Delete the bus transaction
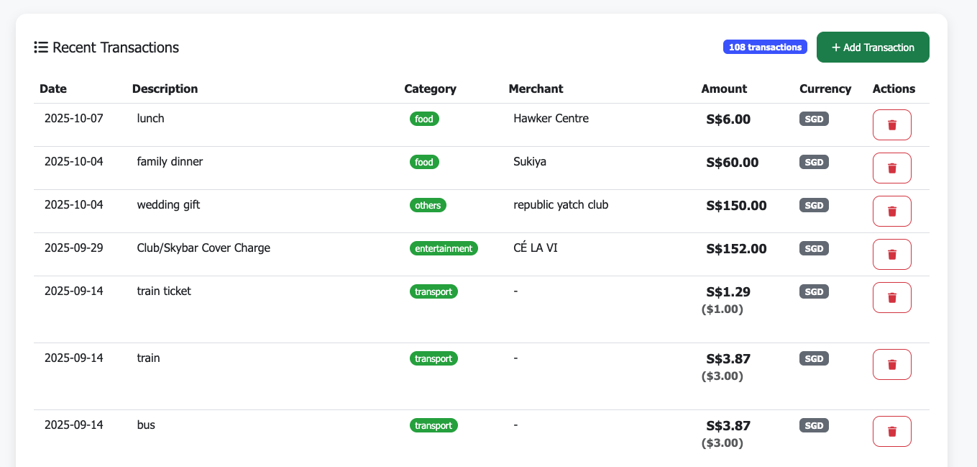Image resolution: width=977 pixels, height=467 pixels. [x=891, y=431]
